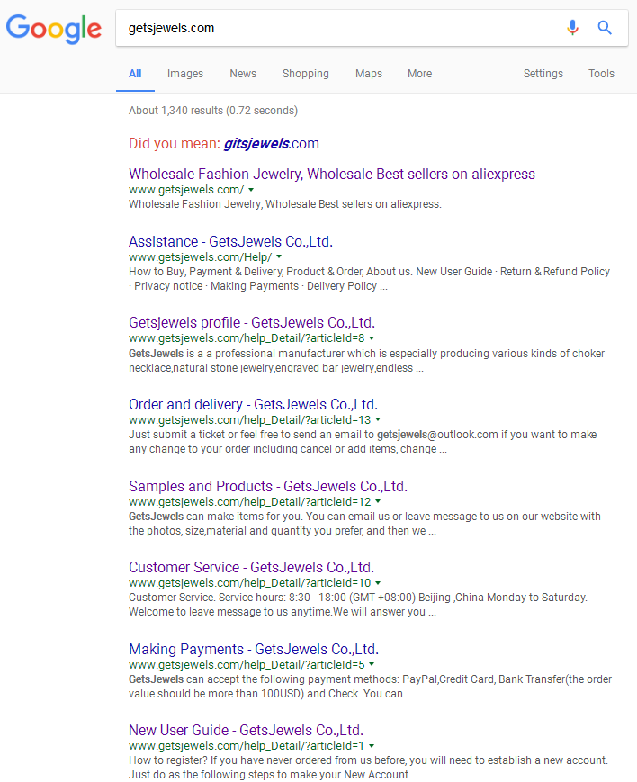Click the 'About 1,340 results' stats text
Viewport: 637px width, 782px height.
[213, 111]
